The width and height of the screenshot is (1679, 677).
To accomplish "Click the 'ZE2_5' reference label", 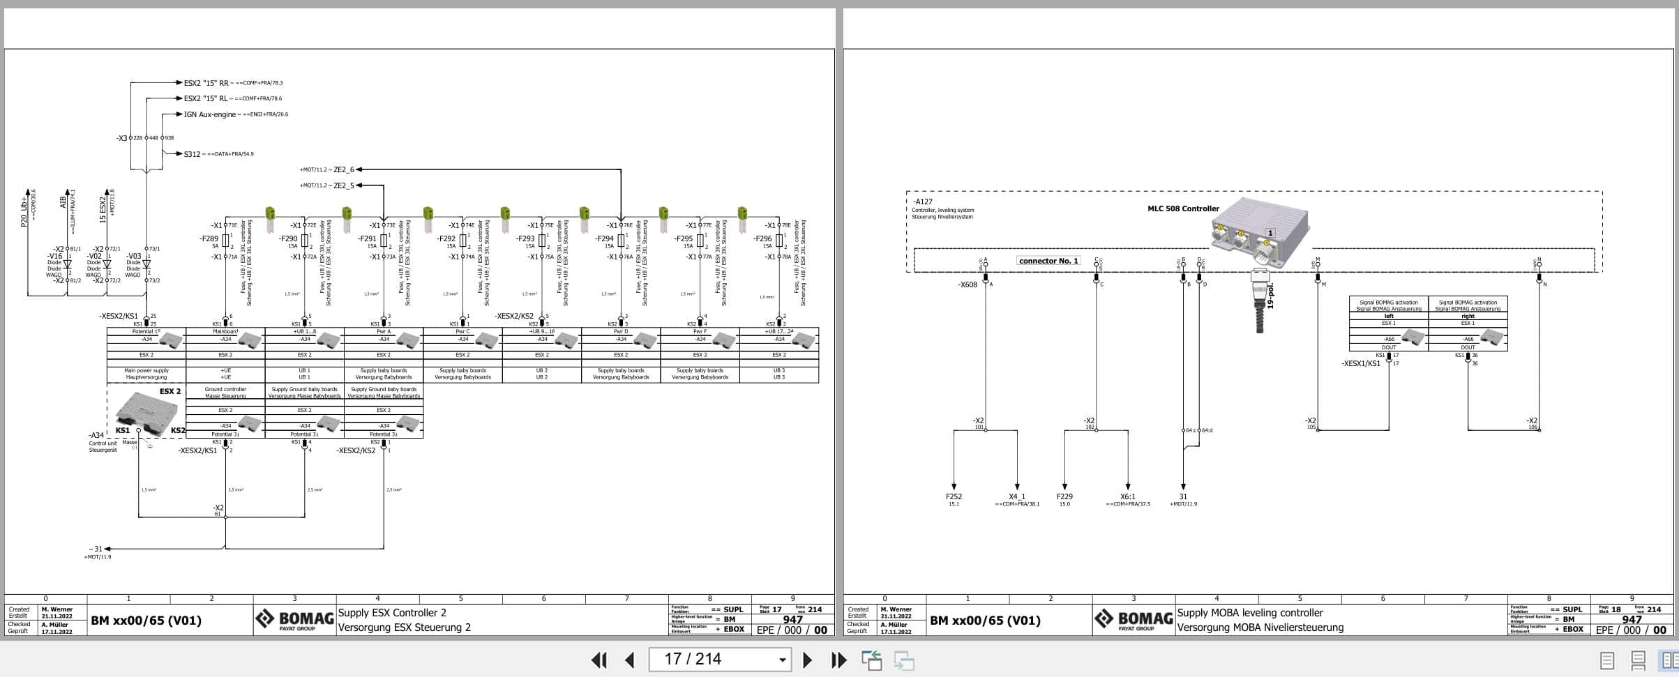I will (344, 185).
